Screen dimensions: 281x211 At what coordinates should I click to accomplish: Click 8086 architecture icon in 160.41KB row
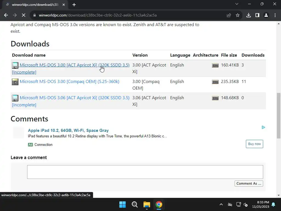point(215,65)
